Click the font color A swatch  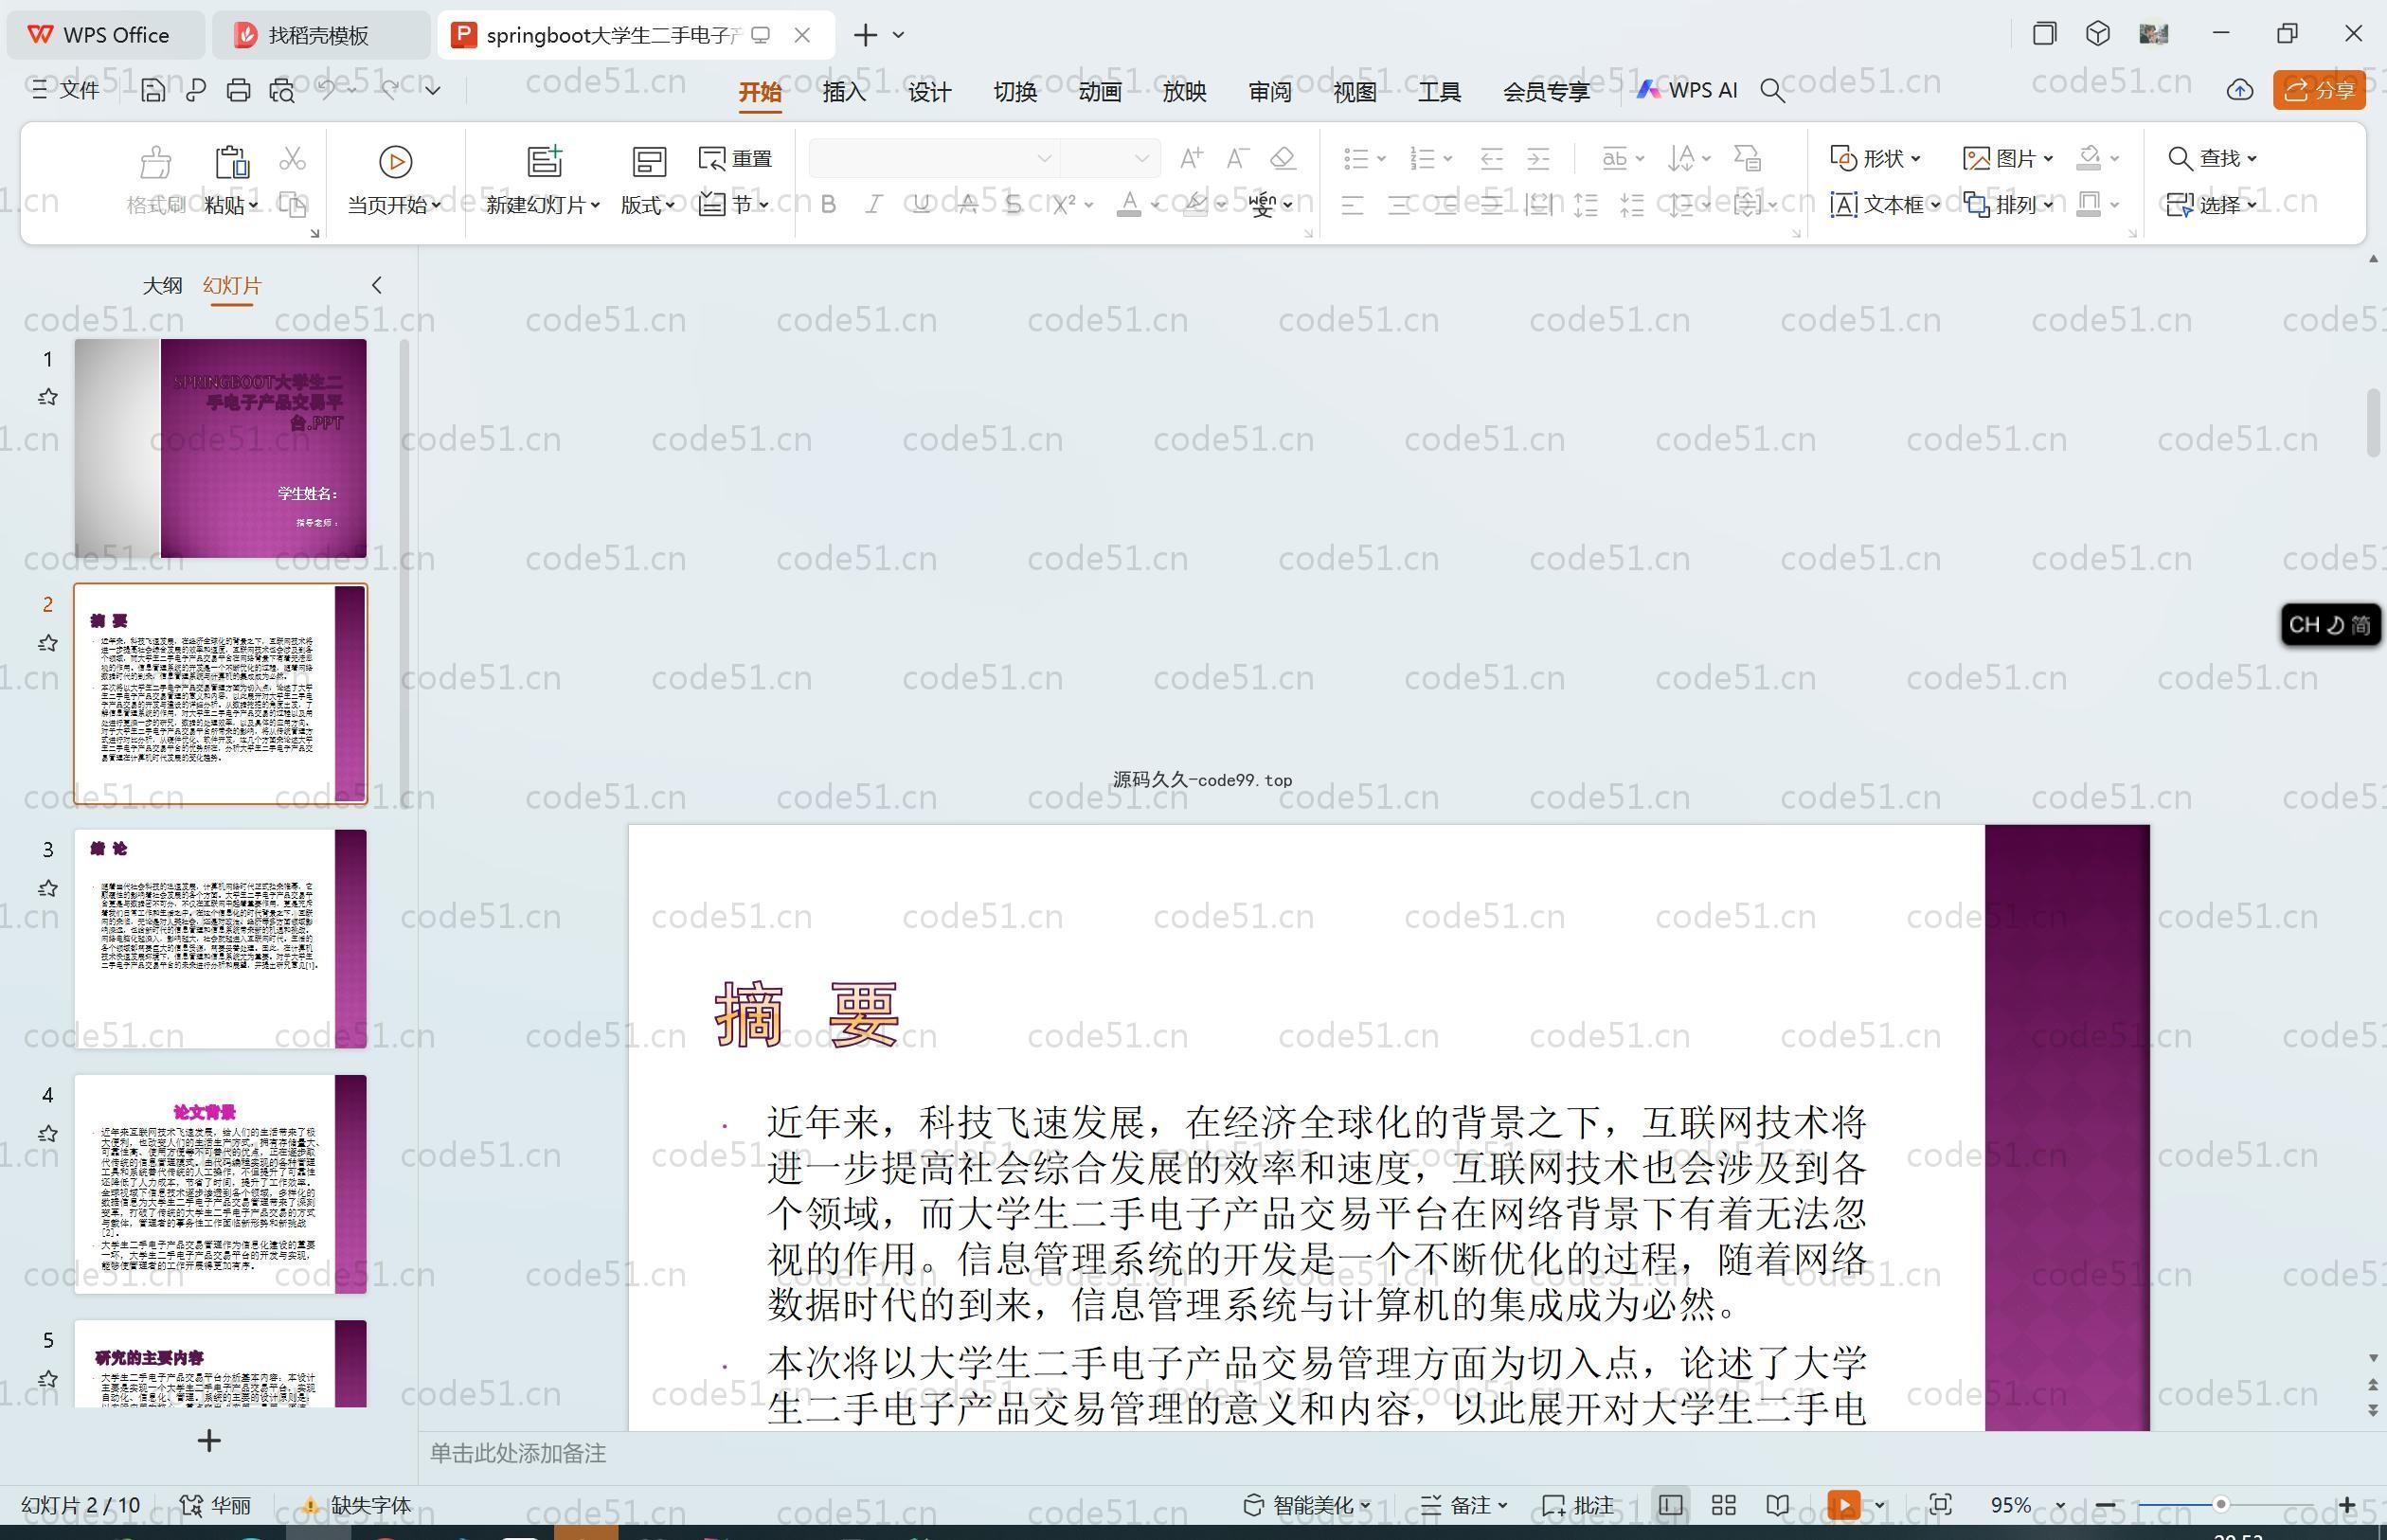click(1129, 205)
